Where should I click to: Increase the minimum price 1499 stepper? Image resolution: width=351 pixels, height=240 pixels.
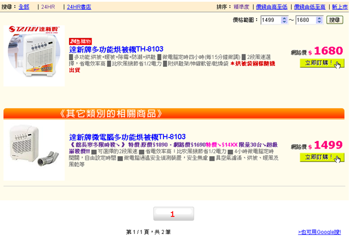pos(284,18)
